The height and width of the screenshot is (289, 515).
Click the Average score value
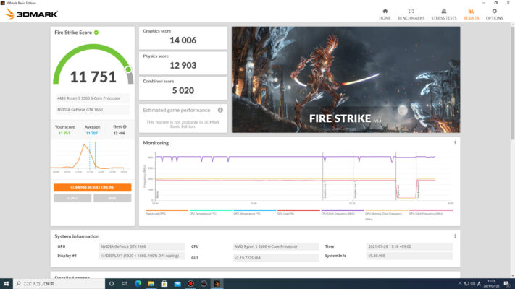click(92, 134)
